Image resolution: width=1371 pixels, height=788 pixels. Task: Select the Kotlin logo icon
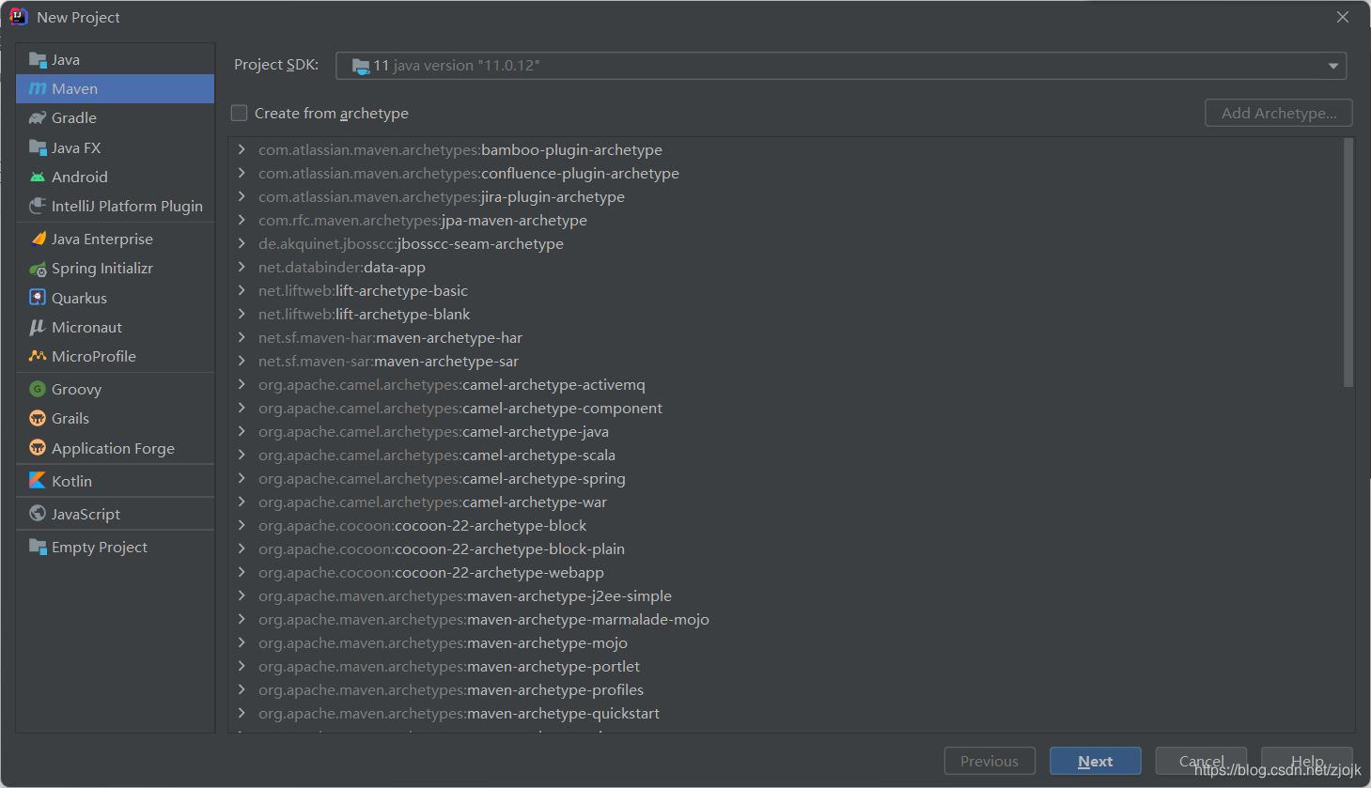coord(38,480)
